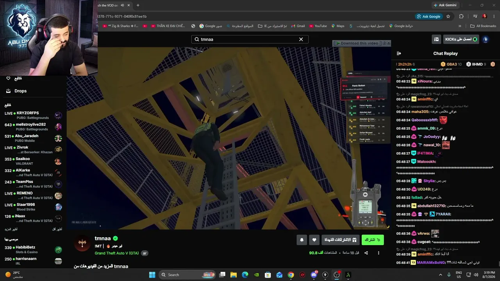The height and width of the screenshot is (281, 500).
Task: Mute the VOD tab using the speaker icon
Action: pyautogui.click(x=122, y=5)
